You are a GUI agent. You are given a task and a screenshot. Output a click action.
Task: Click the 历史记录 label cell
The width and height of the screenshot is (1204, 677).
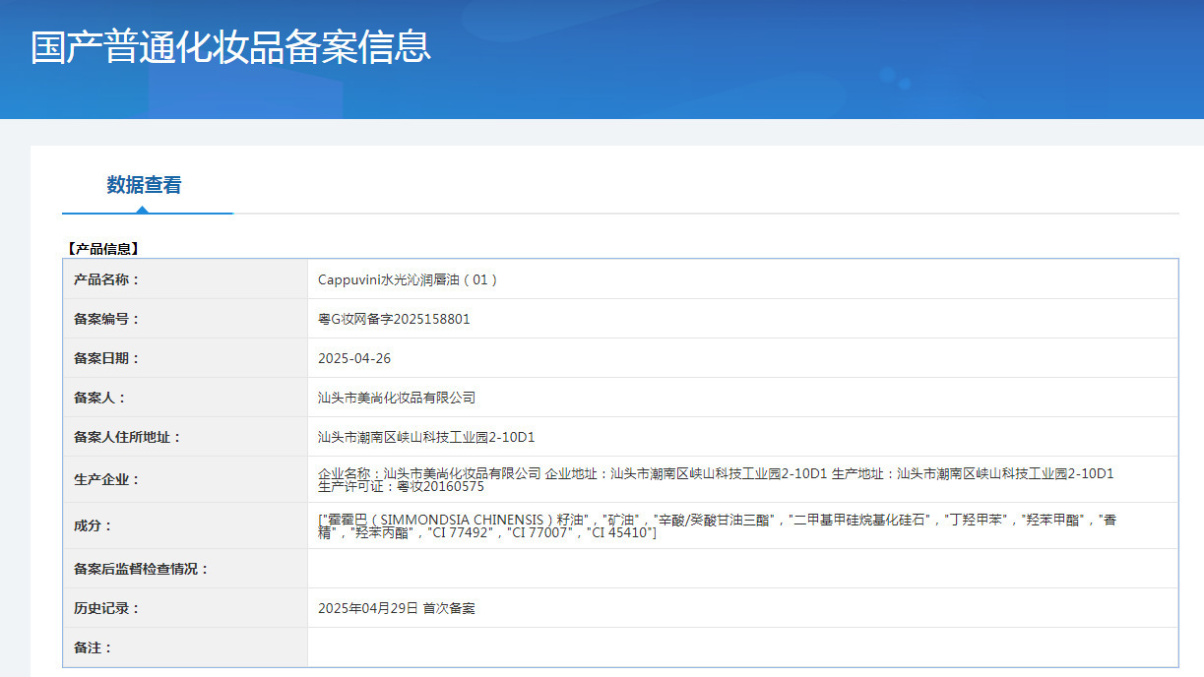[185, 608]
